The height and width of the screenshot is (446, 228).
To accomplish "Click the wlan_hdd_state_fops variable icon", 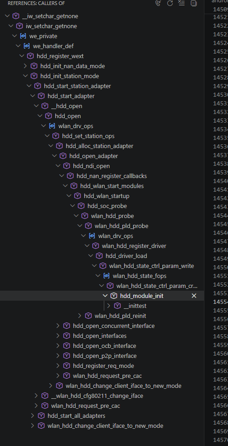I will coord(107,276).
